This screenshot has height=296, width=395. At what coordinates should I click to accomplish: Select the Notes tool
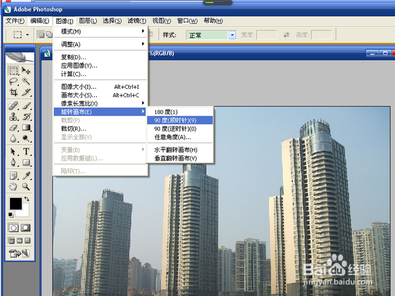pos(14,176)
